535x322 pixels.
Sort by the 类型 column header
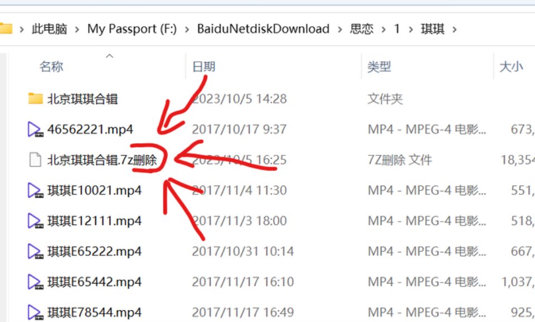(379, 66)
